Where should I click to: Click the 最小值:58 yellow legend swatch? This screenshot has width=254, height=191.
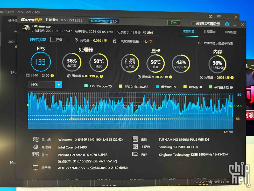185,87
